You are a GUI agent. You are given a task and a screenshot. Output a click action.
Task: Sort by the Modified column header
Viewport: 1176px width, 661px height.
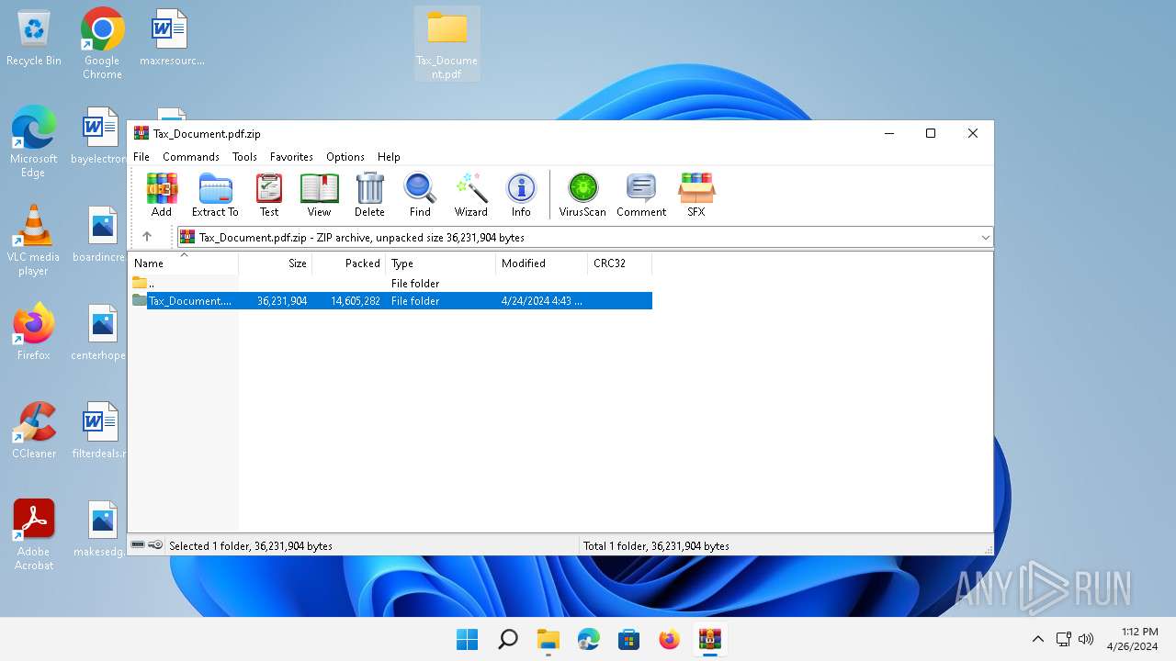[542, 263]
